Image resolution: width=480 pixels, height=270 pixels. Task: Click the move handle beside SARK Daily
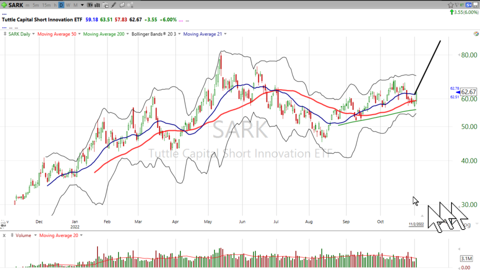click(x=5, y=34)
